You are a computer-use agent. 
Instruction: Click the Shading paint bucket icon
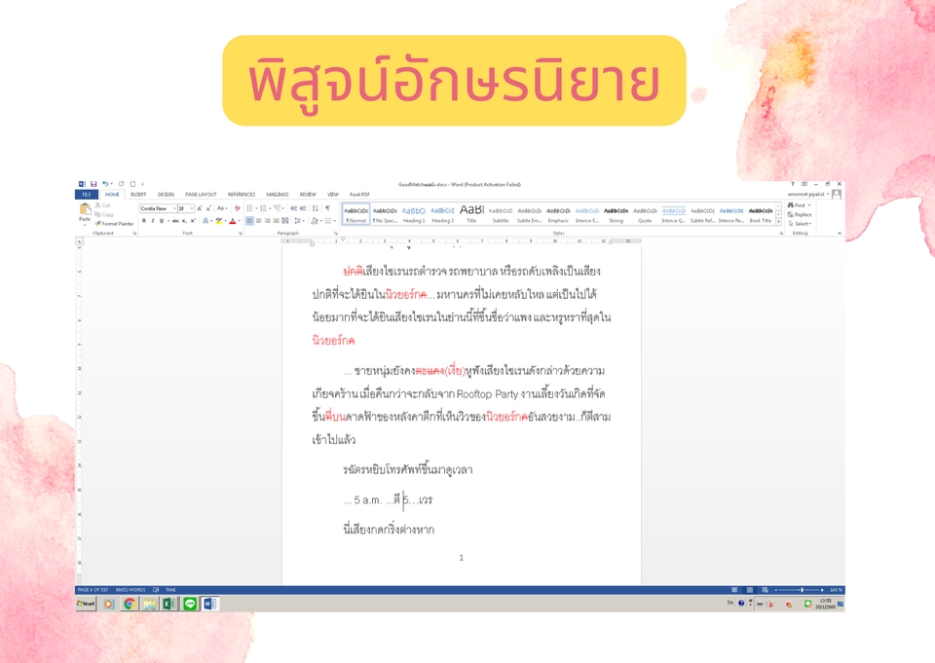point(315,221)
